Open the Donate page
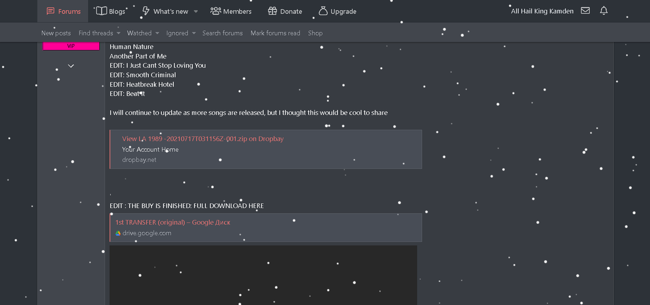Viewport: 650px width, 305px height. click(x=285, y=11)
